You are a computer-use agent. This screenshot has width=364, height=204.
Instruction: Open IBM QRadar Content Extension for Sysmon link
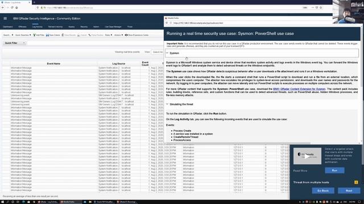[299, 89]
